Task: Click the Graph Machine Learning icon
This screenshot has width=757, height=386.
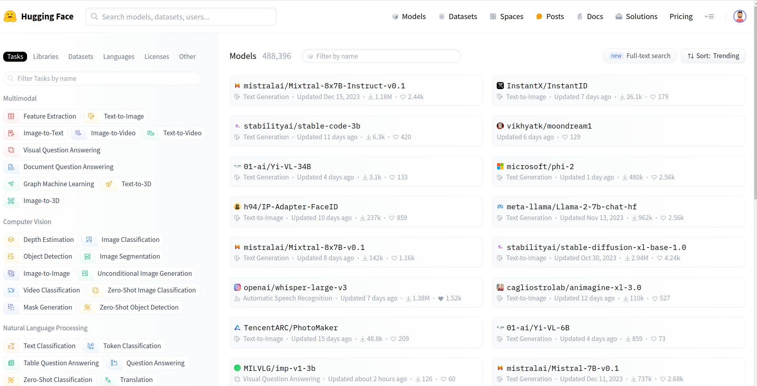Action: [x=11, y=184]
